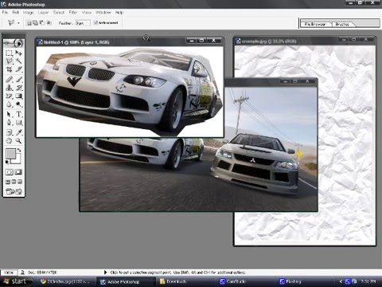Open the Select menu
The image size is (382, 287).
click(59, 13)
